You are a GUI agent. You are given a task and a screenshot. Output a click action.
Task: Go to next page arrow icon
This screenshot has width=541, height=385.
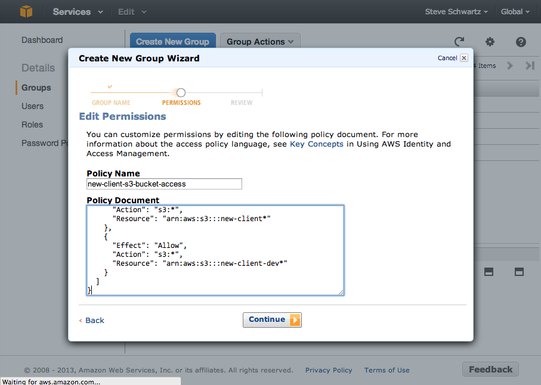tap(509, 66)
